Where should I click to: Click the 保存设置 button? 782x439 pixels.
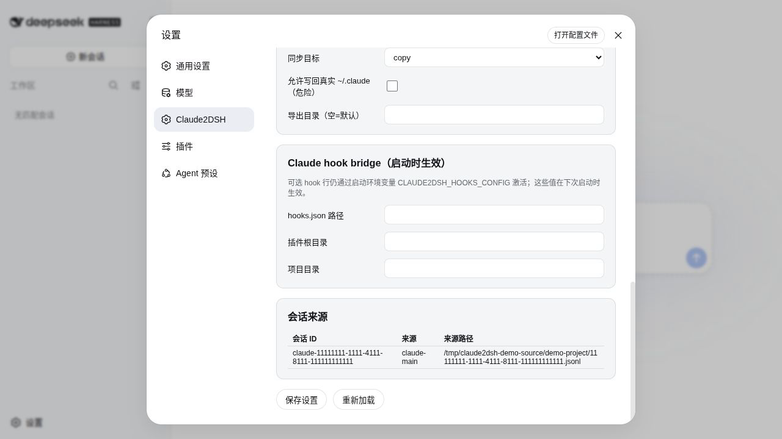tap(301, 400)
